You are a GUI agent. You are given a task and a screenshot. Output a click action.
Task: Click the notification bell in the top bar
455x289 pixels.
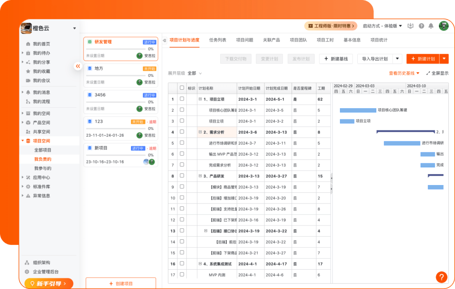(431, 26)
